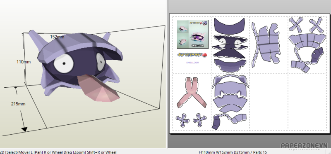Click the 110mm height dimension label
Image resolution: width=331 pixels, height=154 pixels.
coord(24,62)
